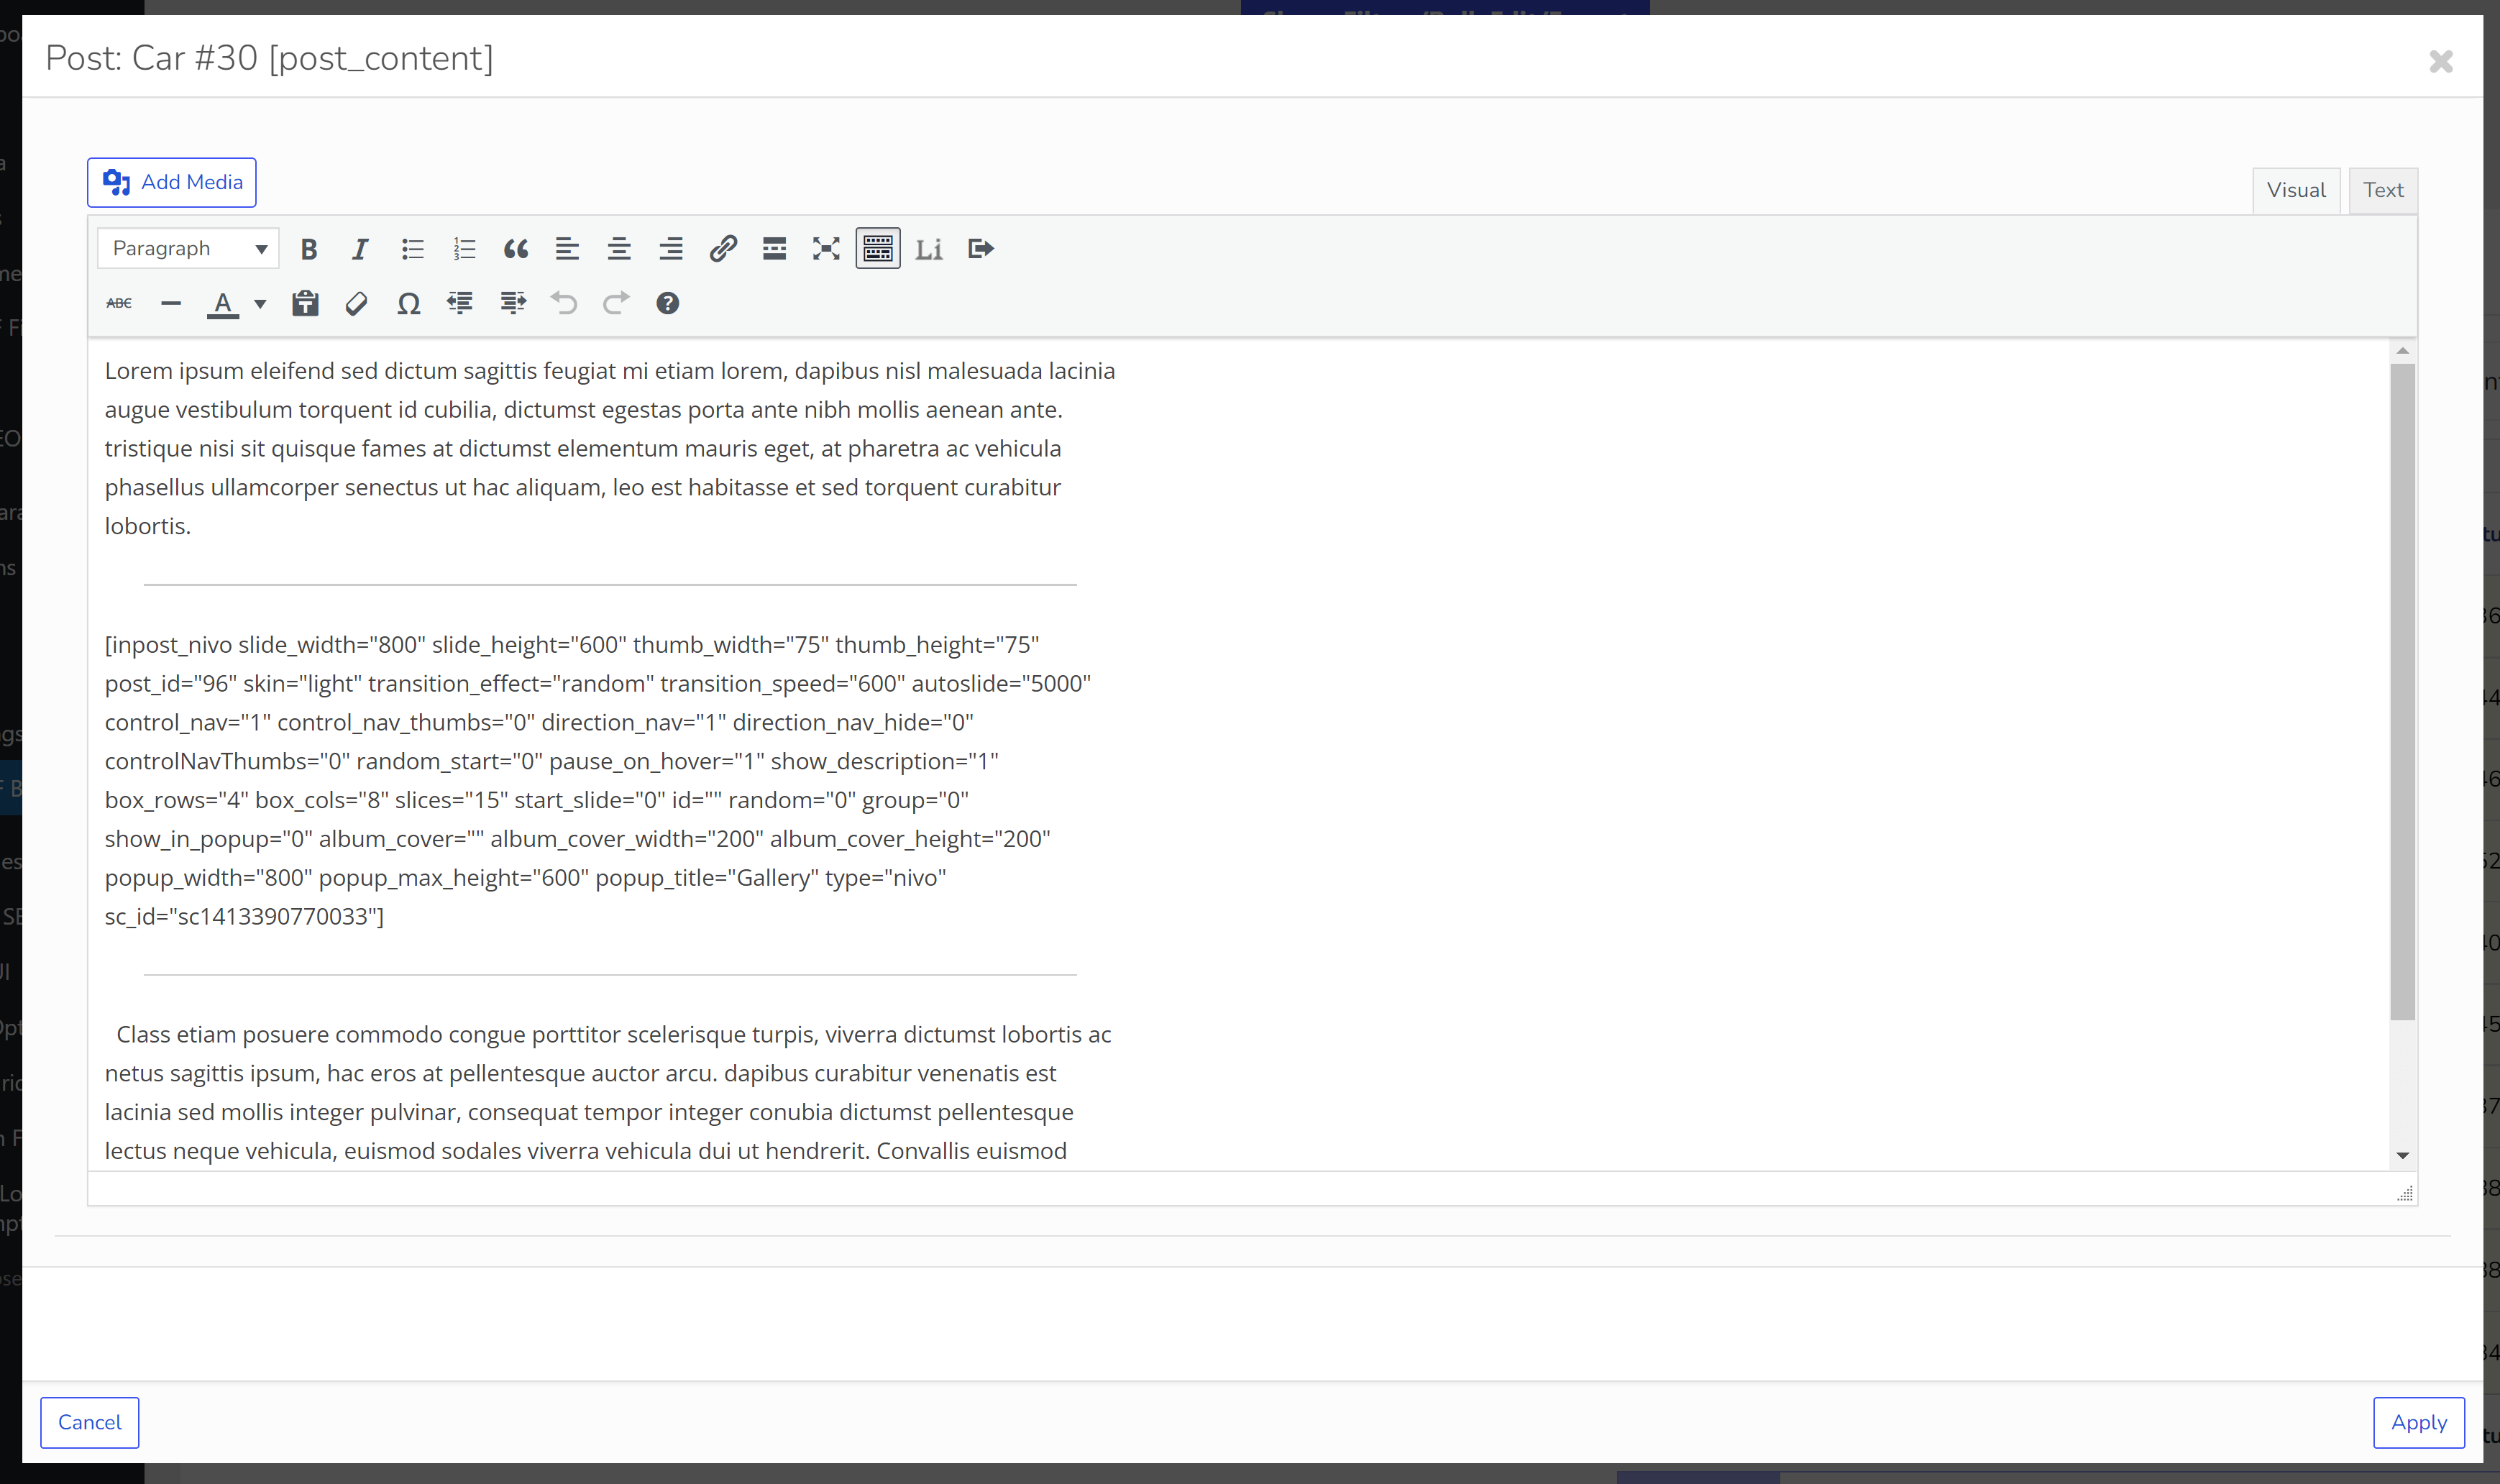Image resolution: width=2500 pixels, height=1484 pixels.
Task: Click the Apply button
Action: click(x=2419, y=1422)
